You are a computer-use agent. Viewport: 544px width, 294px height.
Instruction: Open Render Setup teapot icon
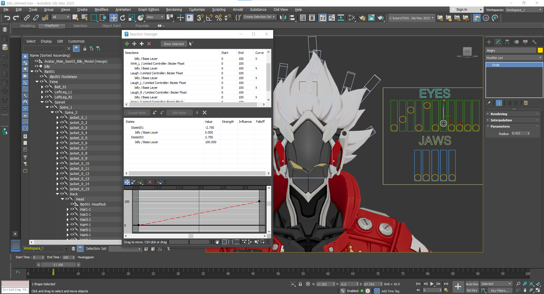pyautogui.click(x=362, y=18)
